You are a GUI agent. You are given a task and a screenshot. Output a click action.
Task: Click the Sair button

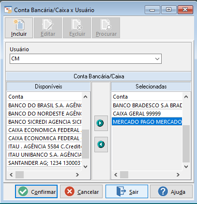coord(127,191)
